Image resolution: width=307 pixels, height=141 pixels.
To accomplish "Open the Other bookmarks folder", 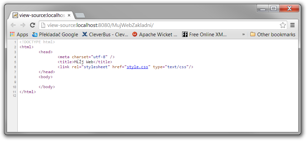I will pos(273,35).
